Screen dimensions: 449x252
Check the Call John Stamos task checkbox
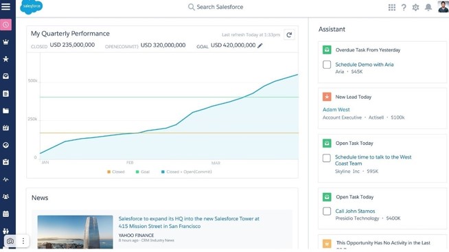click(x=327, y=211)
